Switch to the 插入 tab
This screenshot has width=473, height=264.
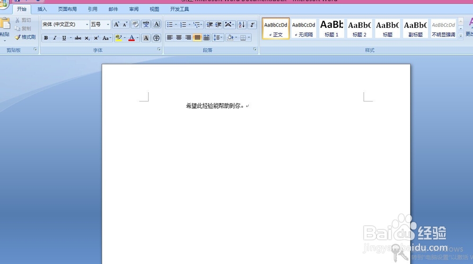click(42, 9)
